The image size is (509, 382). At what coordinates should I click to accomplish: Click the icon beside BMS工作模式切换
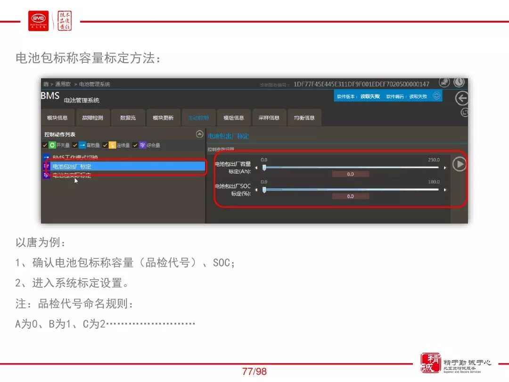[x=46, y=158]
